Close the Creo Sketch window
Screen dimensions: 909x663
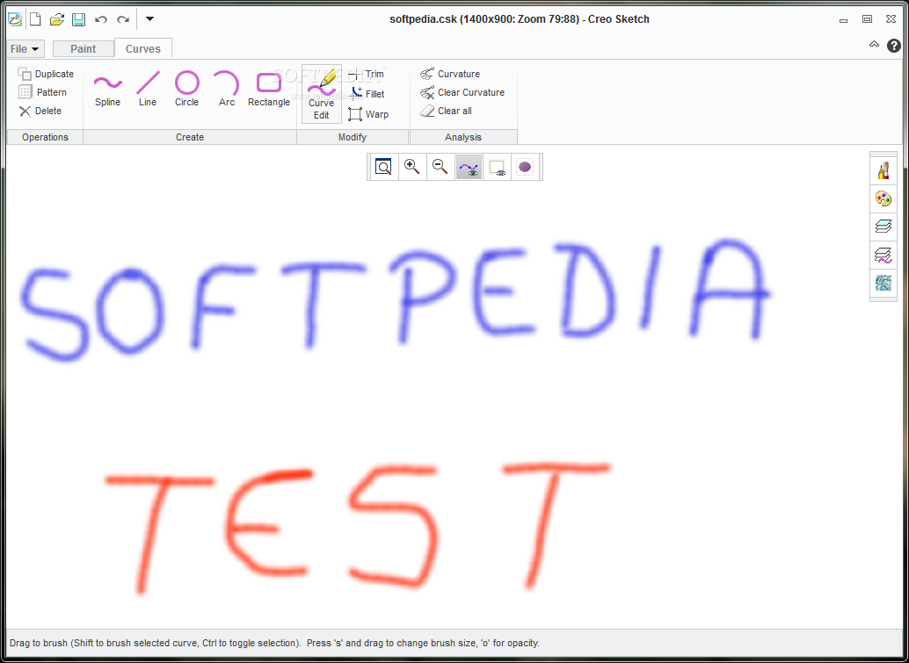pos(891,19)
